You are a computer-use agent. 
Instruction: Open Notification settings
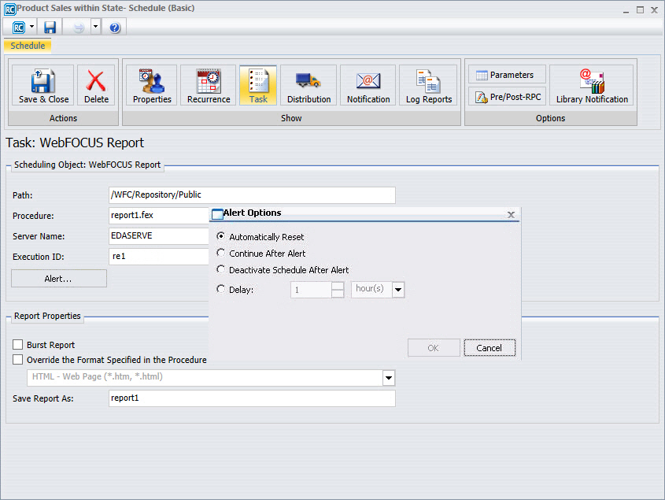368,85
